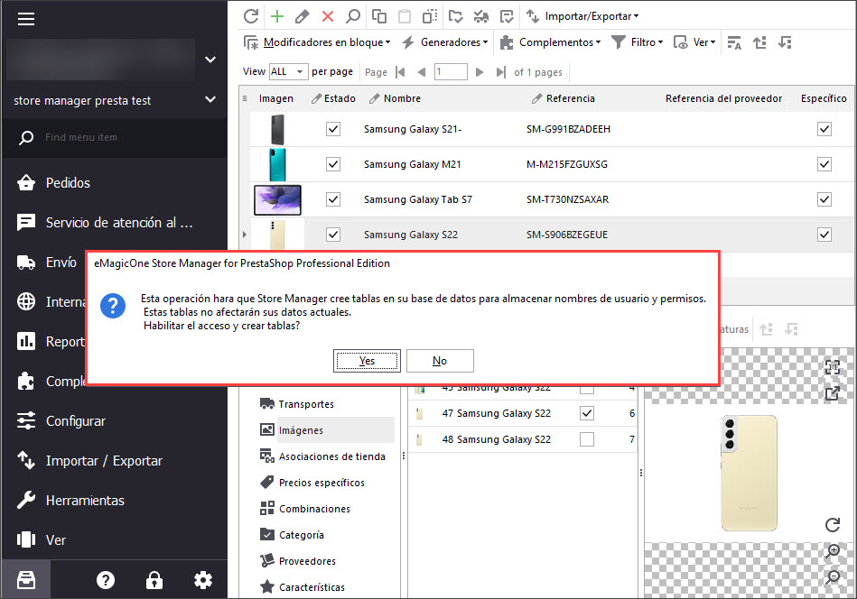The height and width of the screenshot is (599, 857).
Task: Toggle Específico checkbox for SM-G991BZADEEH row
Action: 824,129
